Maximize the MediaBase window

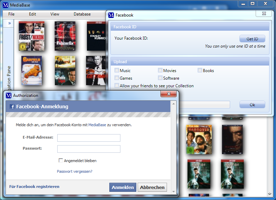pos(253,4)
